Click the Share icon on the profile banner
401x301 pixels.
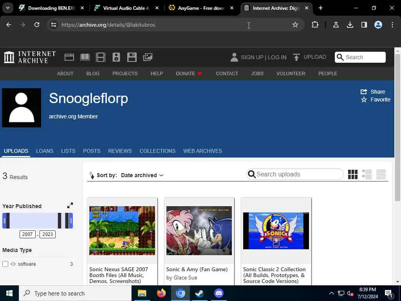pos(364,92)
